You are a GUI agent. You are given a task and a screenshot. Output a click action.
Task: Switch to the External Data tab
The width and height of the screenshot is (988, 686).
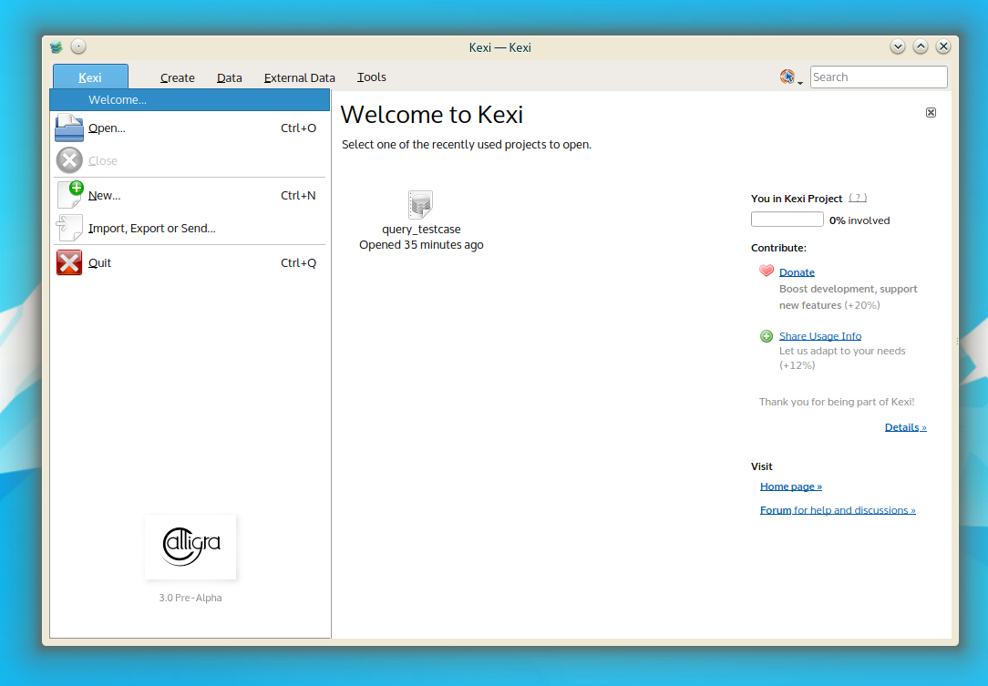[299, 78]
